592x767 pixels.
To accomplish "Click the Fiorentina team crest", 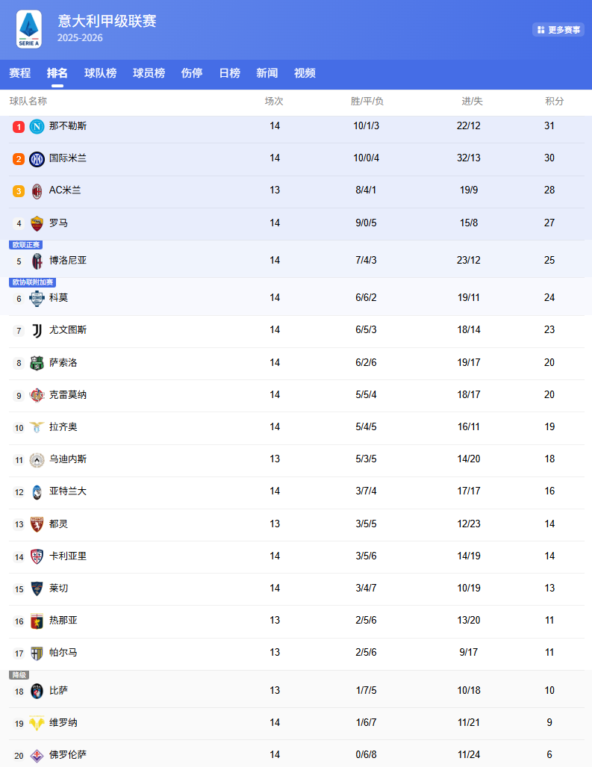I will (x=37, y=755).
